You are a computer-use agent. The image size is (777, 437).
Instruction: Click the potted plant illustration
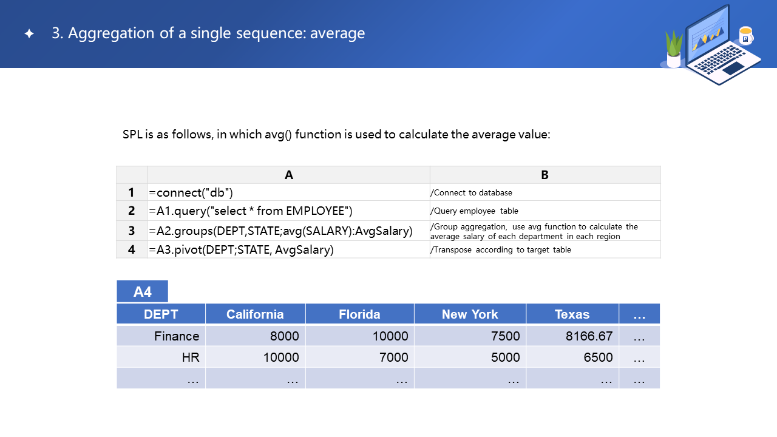[x=674, y=50]
